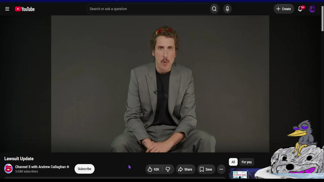Start voice search with microphone icon
324x182 pixels.
coord(227,9)
